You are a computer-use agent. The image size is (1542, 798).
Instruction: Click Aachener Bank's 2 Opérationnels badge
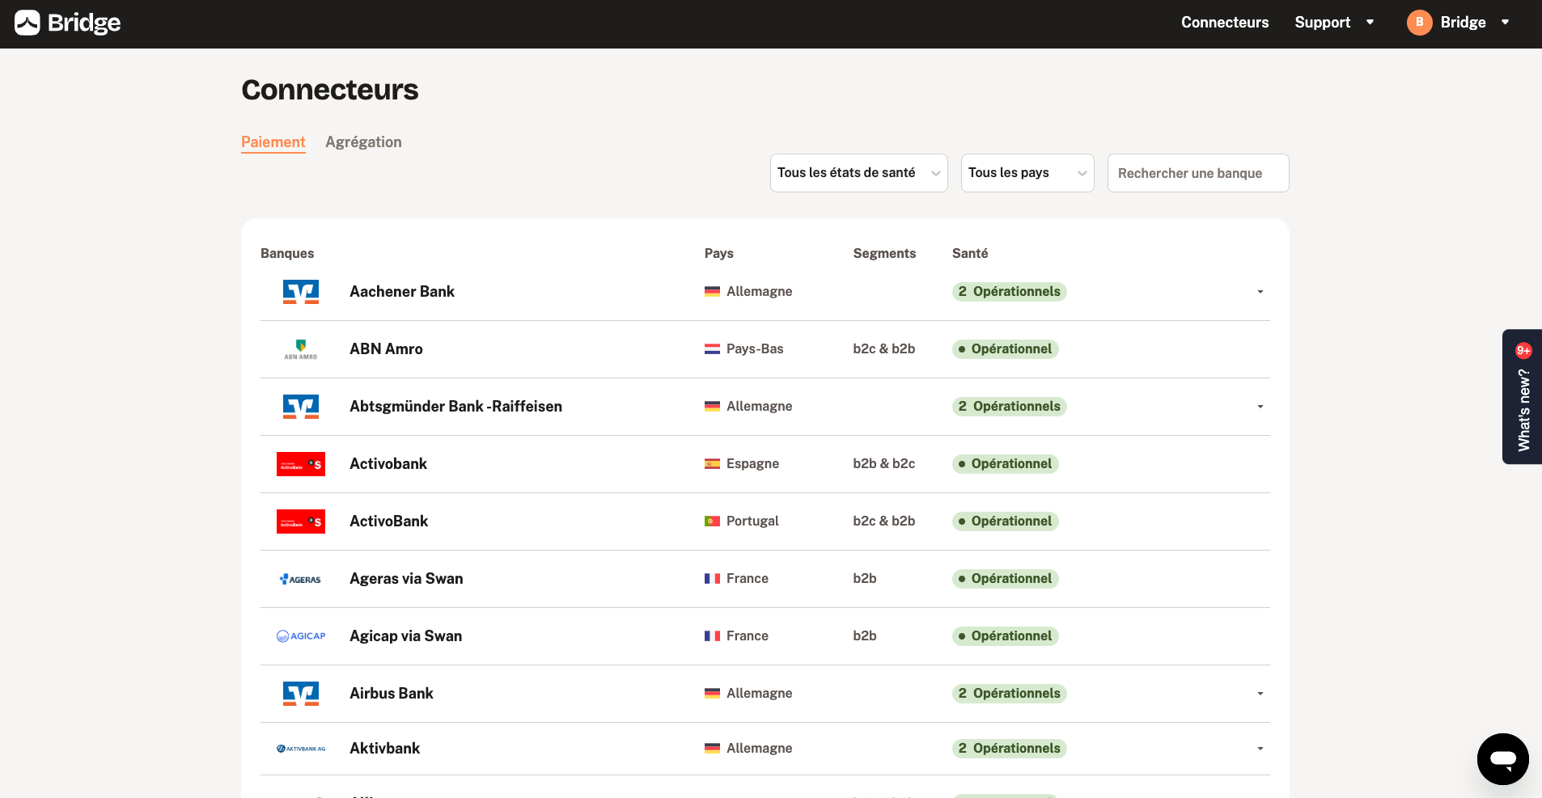pyautogui.click(x=1009, y=292)
